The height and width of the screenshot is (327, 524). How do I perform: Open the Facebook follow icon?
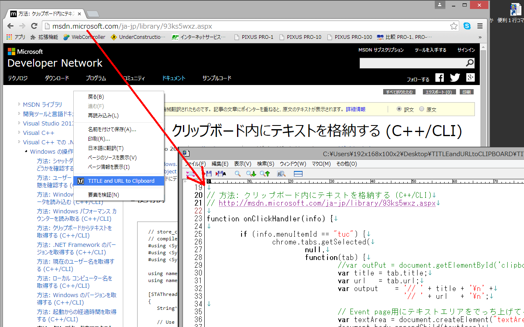click(x=439, y=78)
